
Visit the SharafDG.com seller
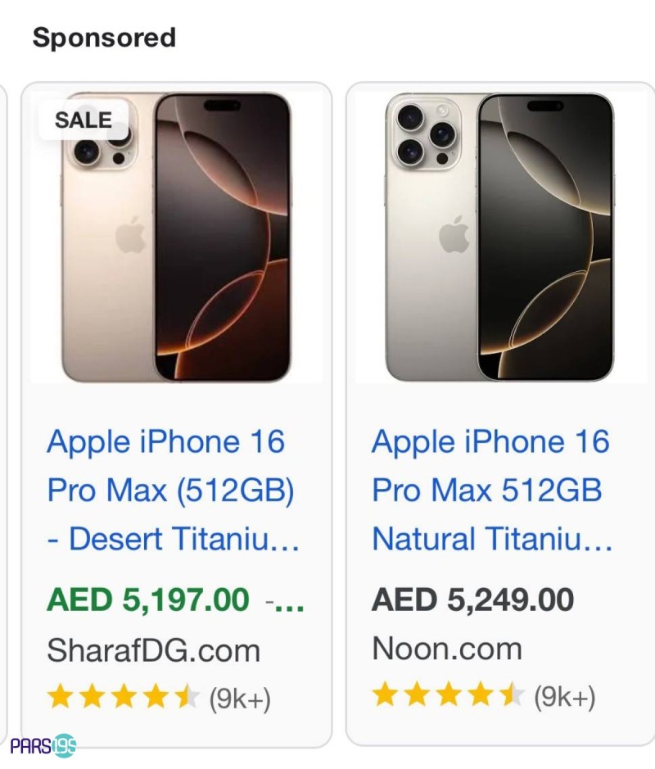coord(153,651)
